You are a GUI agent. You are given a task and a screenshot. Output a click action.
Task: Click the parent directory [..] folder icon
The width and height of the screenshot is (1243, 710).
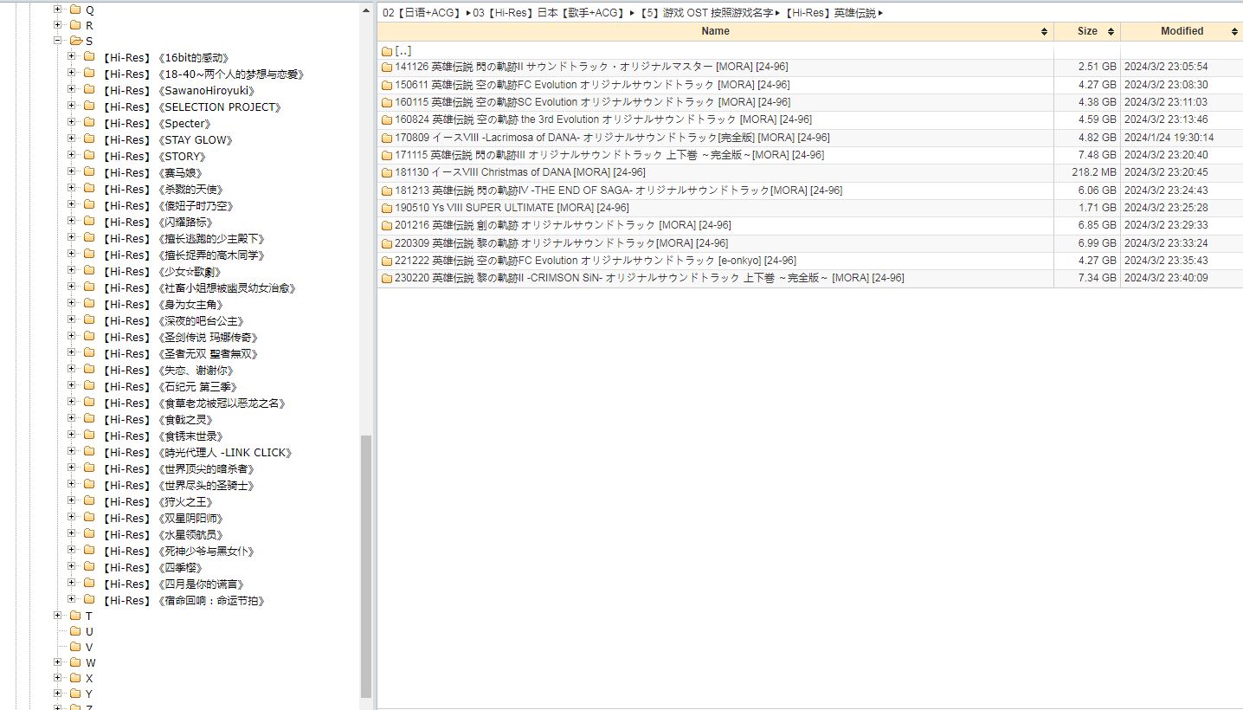[387, 51]
